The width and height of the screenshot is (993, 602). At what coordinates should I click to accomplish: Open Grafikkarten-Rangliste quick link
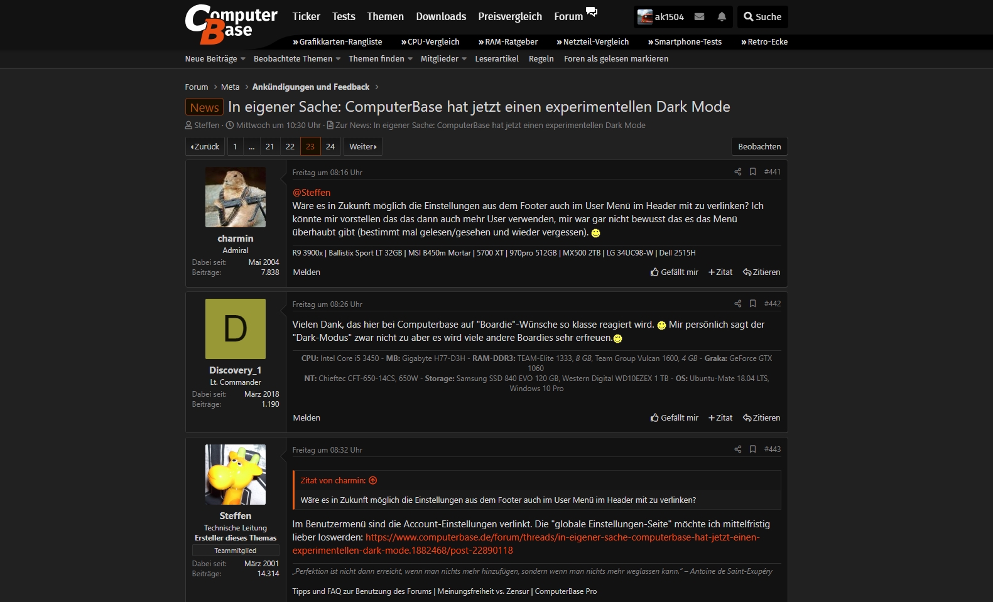pos(338,42)
